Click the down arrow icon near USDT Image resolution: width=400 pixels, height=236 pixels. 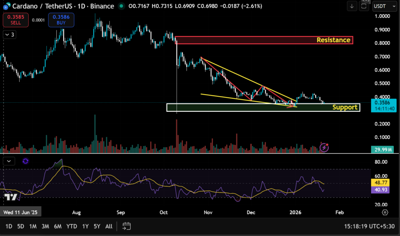pyautogui.click(x=352, y=6)
